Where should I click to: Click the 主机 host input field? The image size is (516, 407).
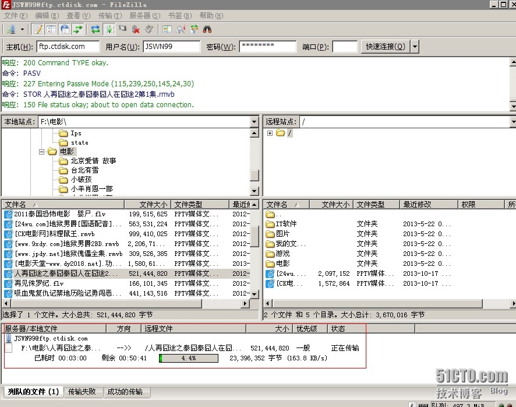[x=68, y=47]
